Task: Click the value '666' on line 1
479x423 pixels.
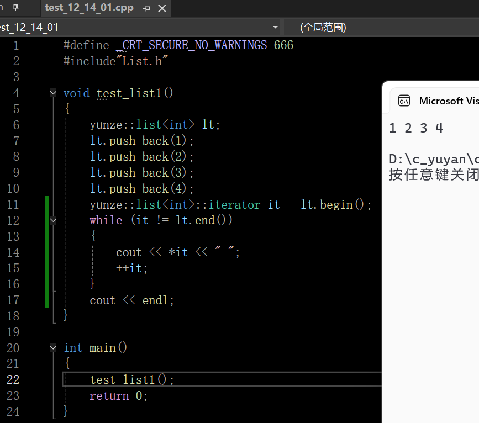Action: (x=283, y=45)
